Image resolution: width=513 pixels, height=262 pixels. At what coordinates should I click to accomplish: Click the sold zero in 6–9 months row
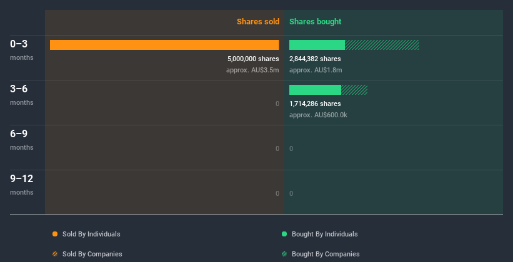click(x=277, y=148)
